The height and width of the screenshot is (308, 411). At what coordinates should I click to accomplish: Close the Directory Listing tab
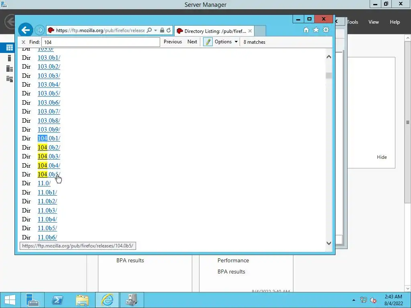[x=250, y=31]
